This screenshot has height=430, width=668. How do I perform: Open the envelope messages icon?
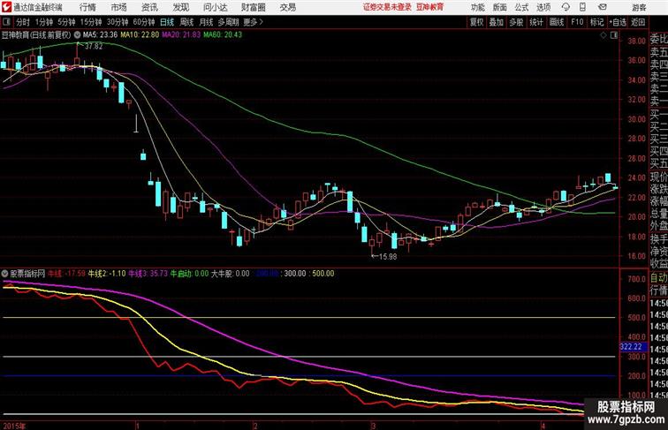pyautogui.click(x=602, y=7)
